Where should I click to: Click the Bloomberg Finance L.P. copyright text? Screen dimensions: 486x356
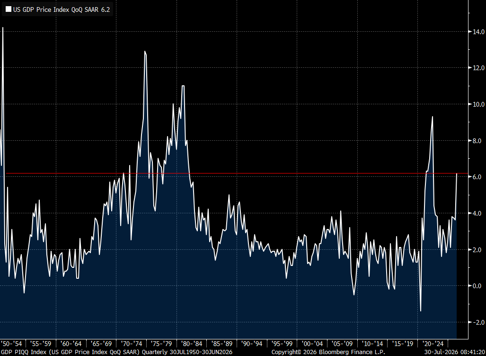[x=328, y=352]
